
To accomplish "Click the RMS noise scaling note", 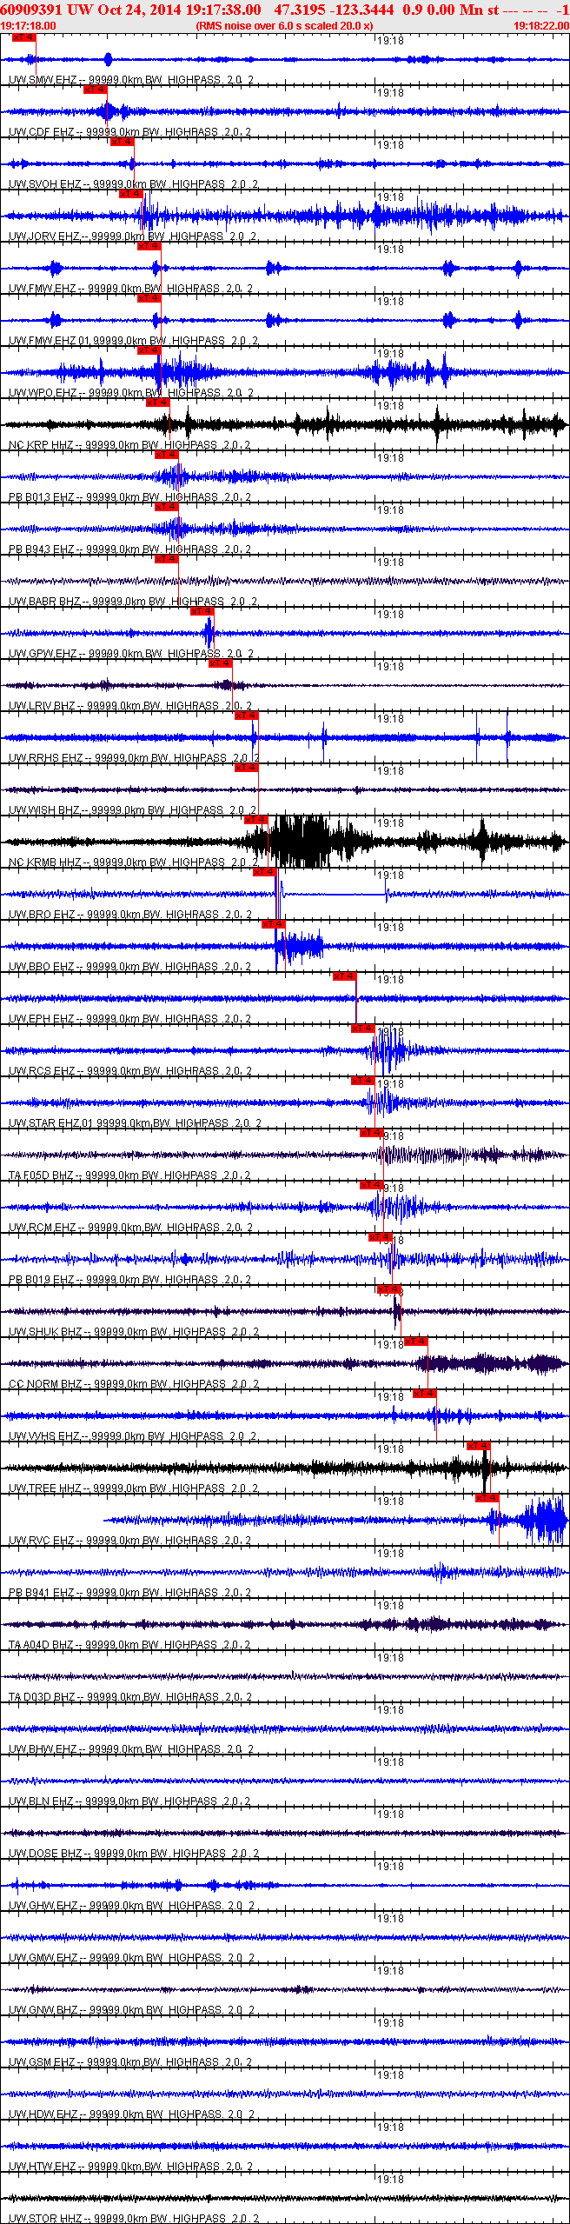I will click(x=285, y=26).
